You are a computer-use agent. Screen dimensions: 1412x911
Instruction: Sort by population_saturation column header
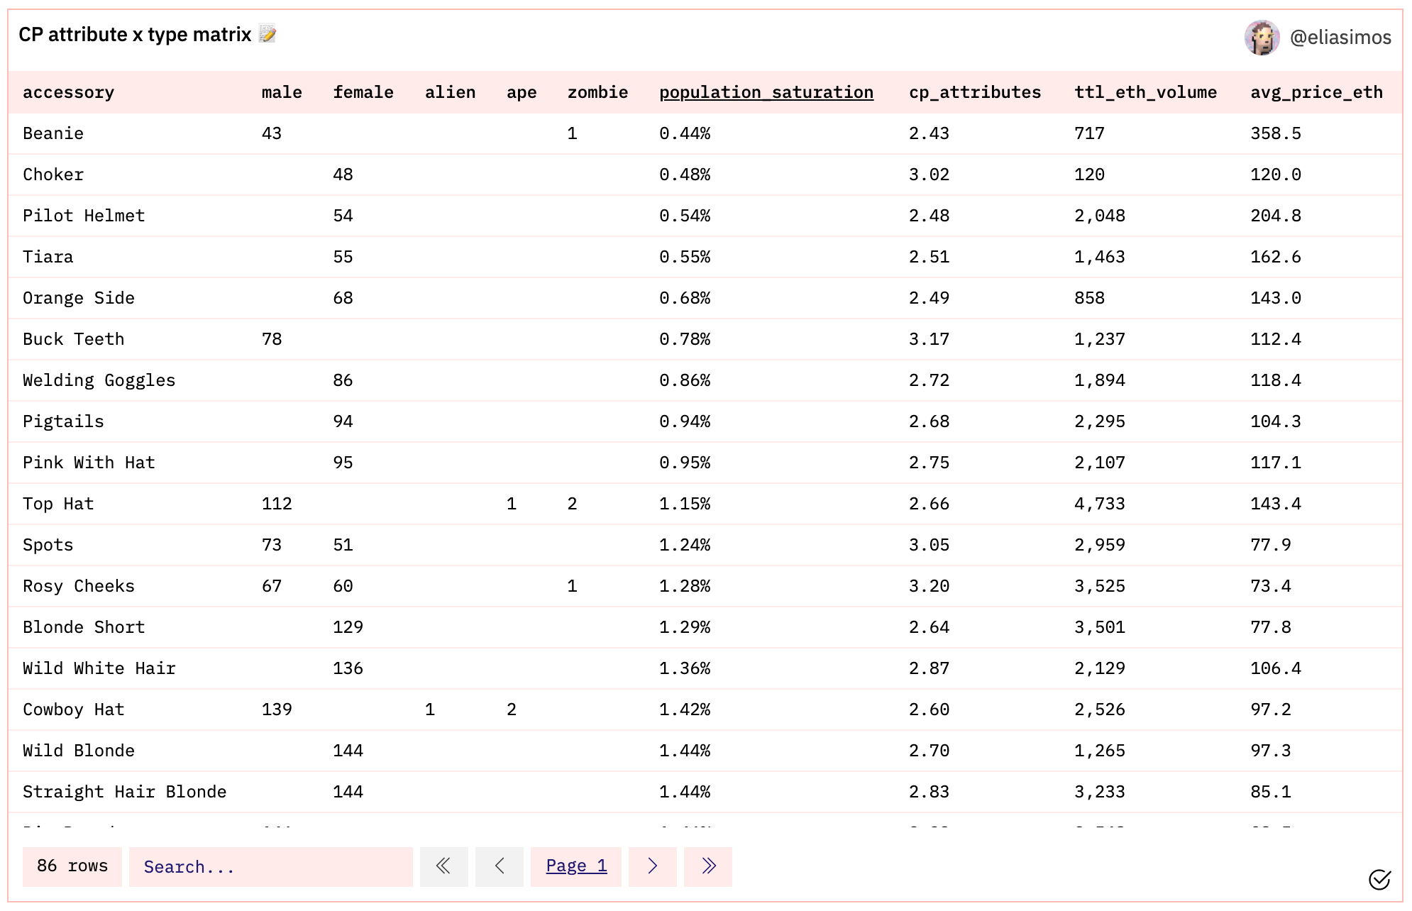tap(766, 92)
